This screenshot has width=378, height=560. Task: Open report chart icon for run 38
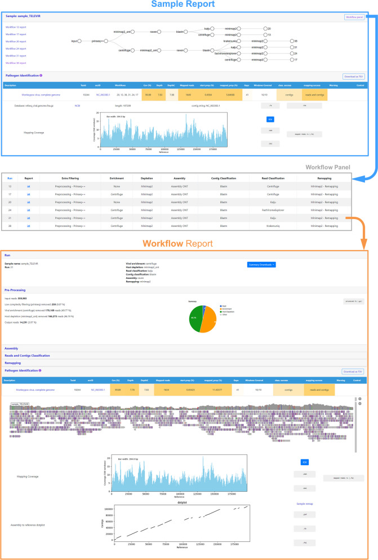[x=29, y=226]
